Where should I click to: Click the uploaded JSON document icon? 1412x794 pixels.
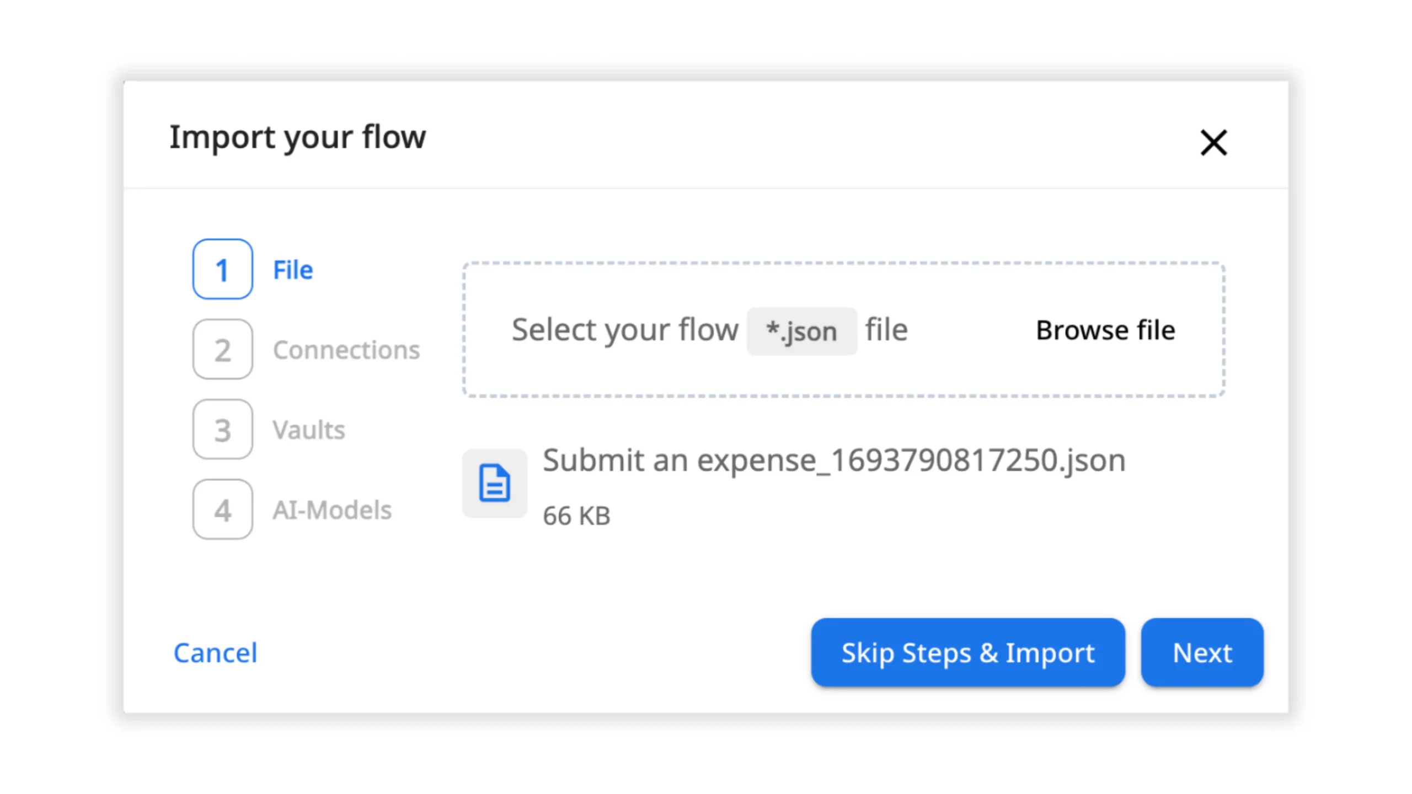pyautogui.click(x=494, y=483)
